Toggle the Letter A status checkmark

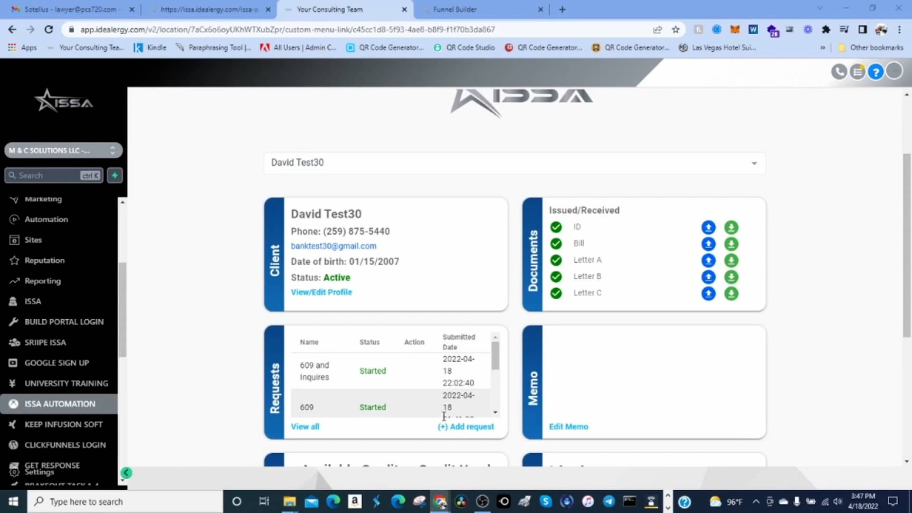pyautogui.click(x=555, y=260)
